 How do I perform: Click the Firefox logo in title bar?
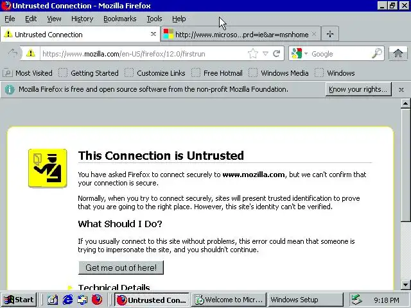pos(6,6)
